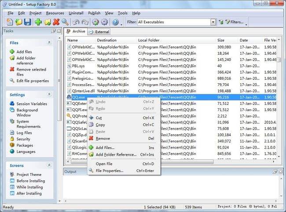Viewport: 286px width, 212px height.
Task: Click the Settings gear toolbar icon
Action: 104,22
